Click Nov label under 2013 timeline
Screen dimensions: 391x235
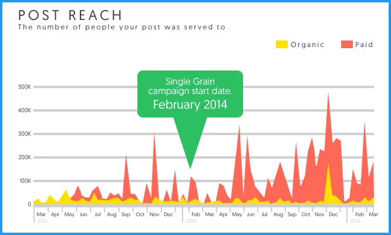[x=154, y=214]
